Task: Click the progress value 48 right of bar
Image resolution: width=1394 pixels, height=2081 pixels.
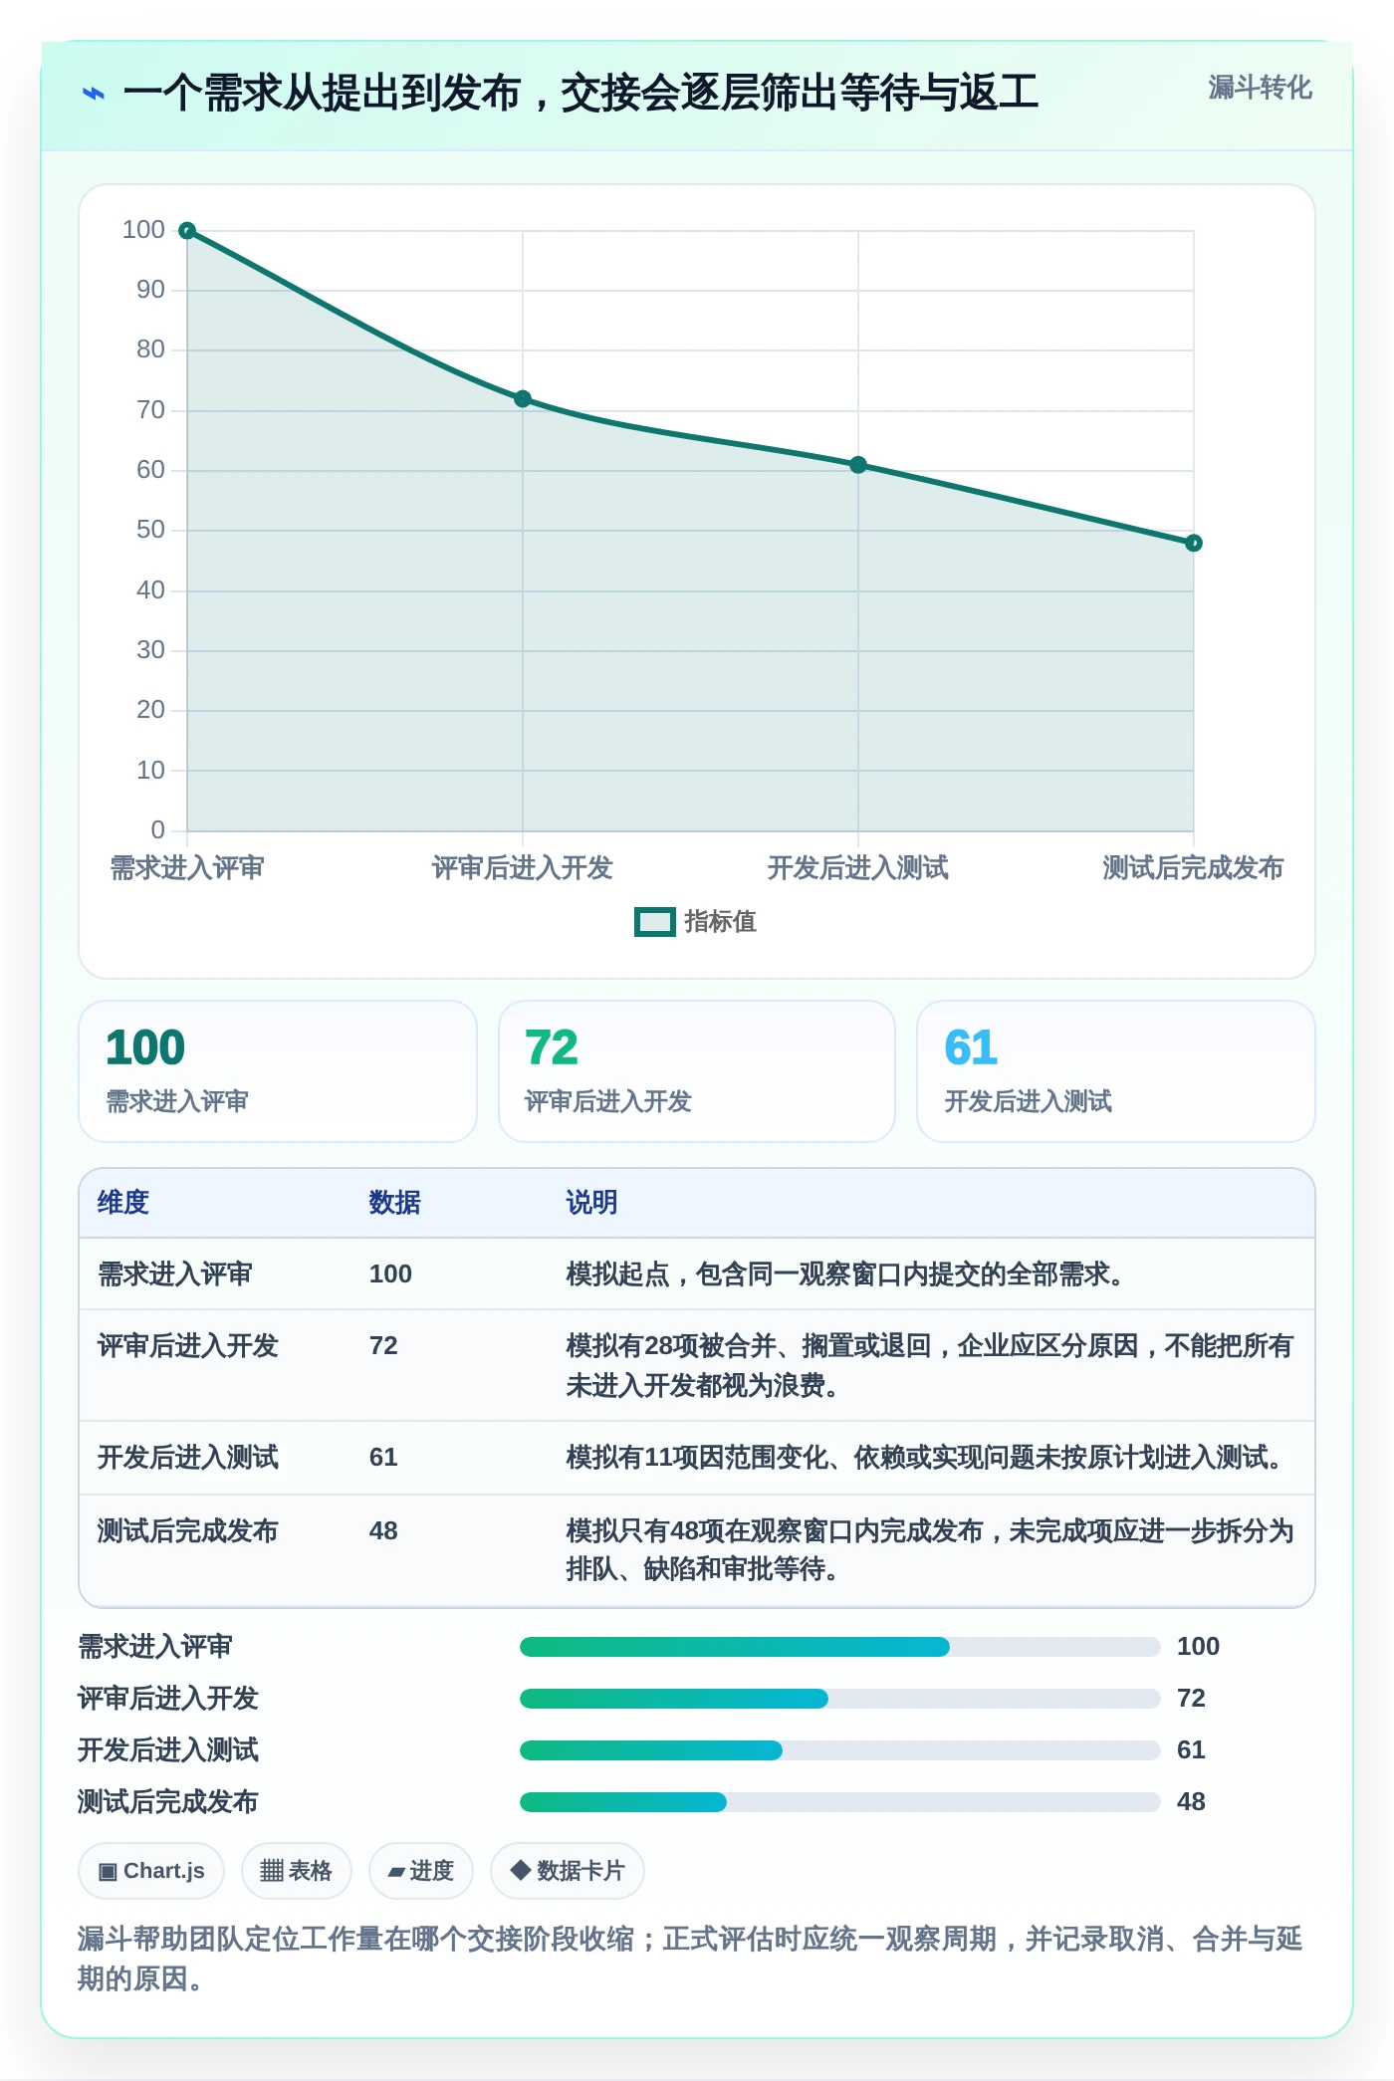Action: pyautogui.click(x=1191, y=1802)
